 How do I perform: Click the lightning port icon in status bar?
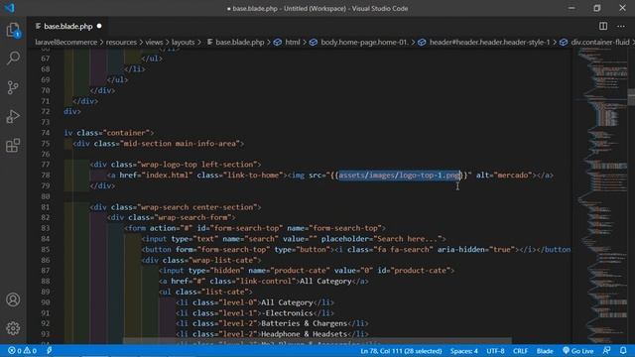49,350
